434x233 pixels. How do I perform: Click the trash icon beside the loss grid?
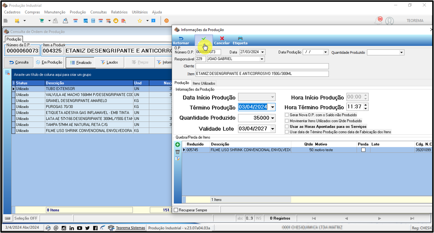click(x=178, y=152)
